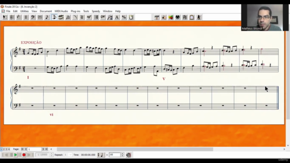Select the Graphics tool

171,17
